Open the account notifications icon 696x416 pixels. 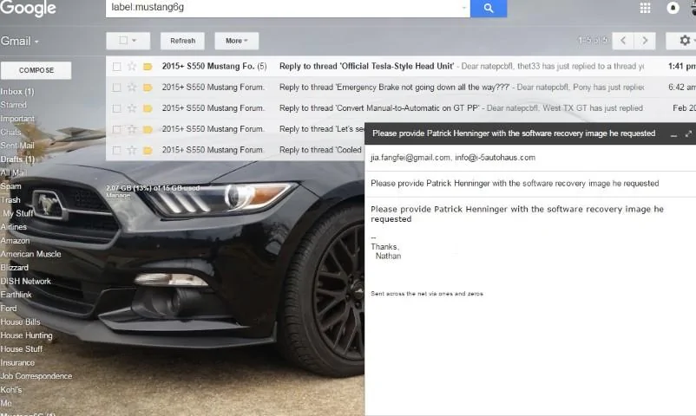point(673,8)
